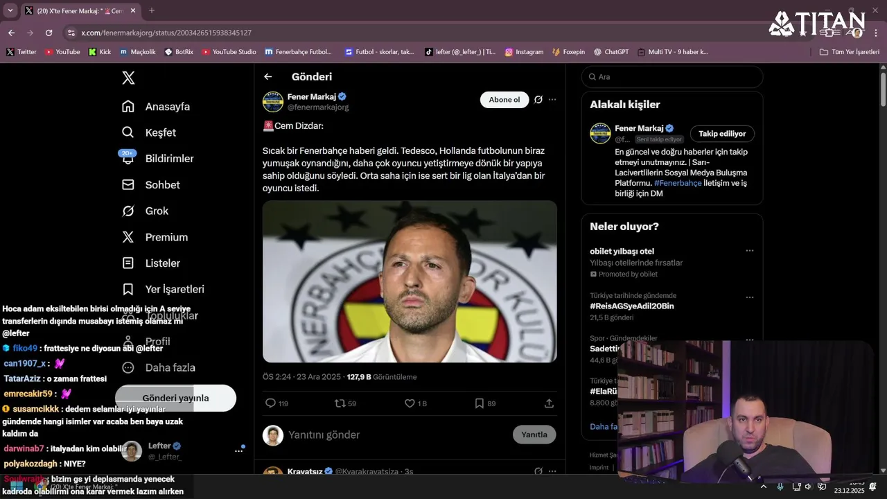Click Gönderi yayınla post button
887x499 pixels.
175,399
